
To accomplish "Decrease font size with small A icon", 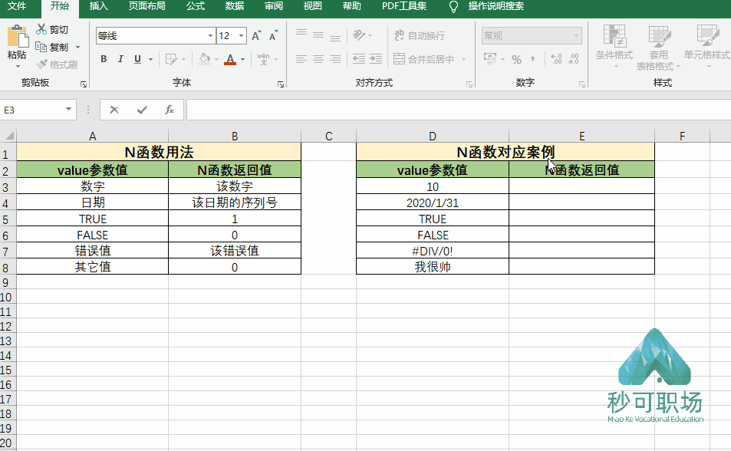I will tap(274, 35).
